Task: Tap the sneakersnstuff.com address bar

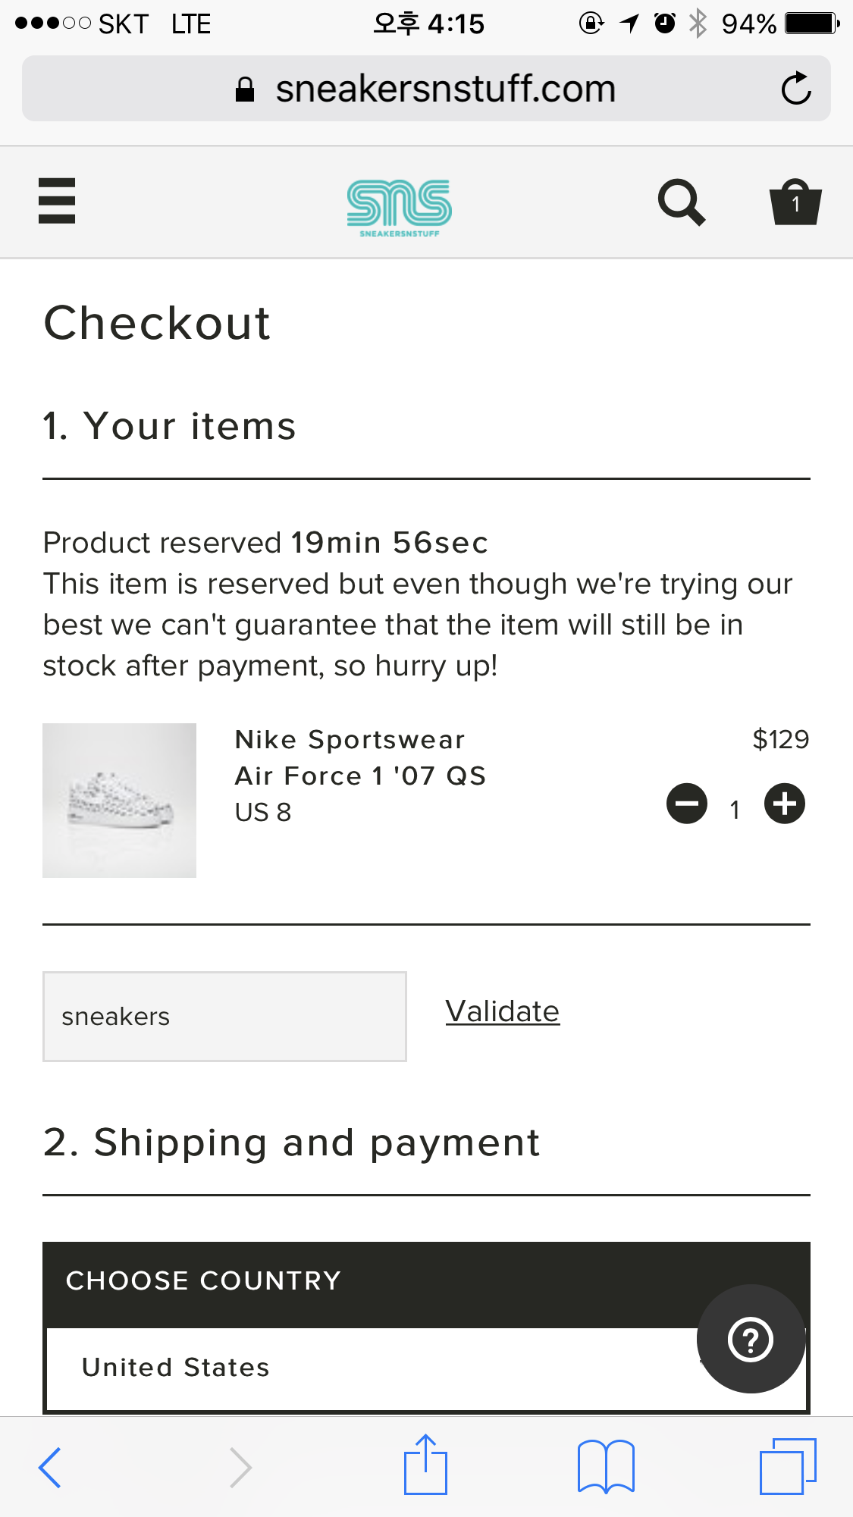Action: pyautogui.click(x=445, y=89)
